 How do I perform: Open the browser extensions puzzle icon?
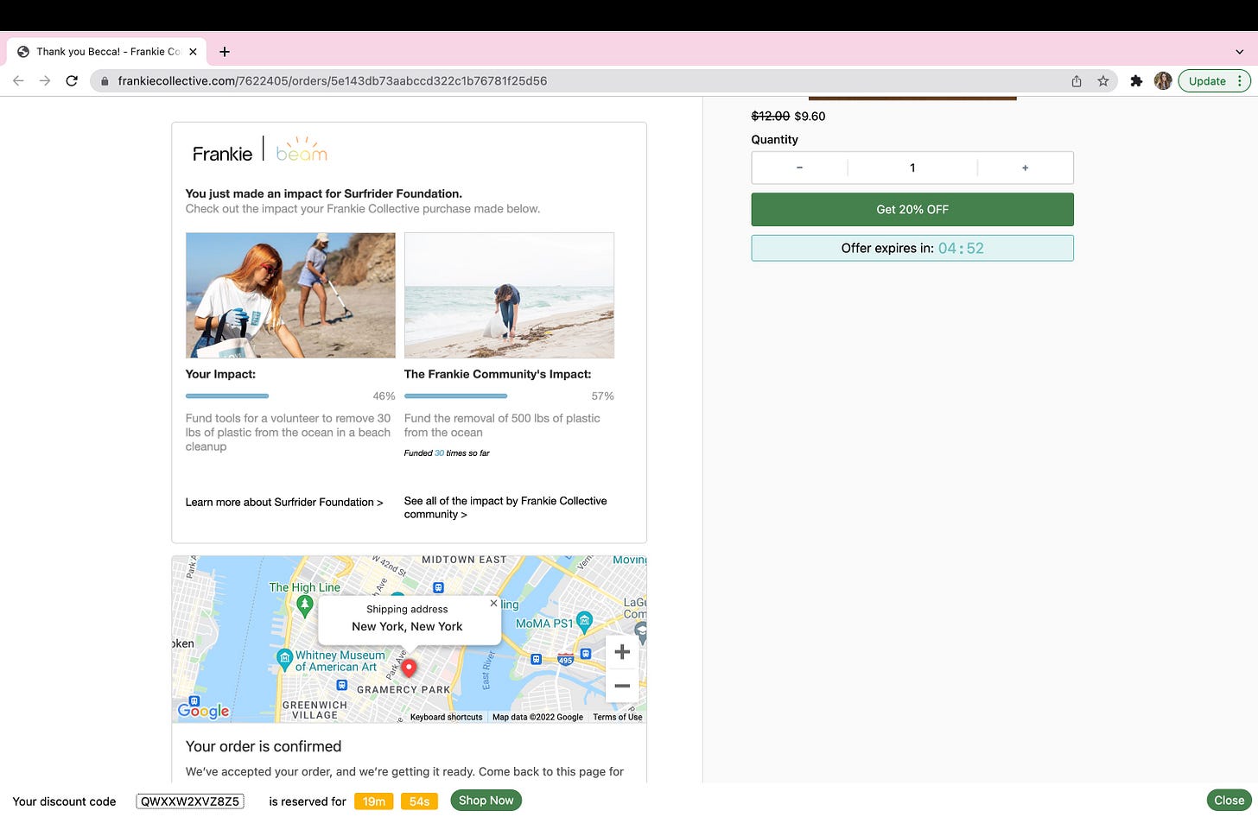coord(1136,81)
